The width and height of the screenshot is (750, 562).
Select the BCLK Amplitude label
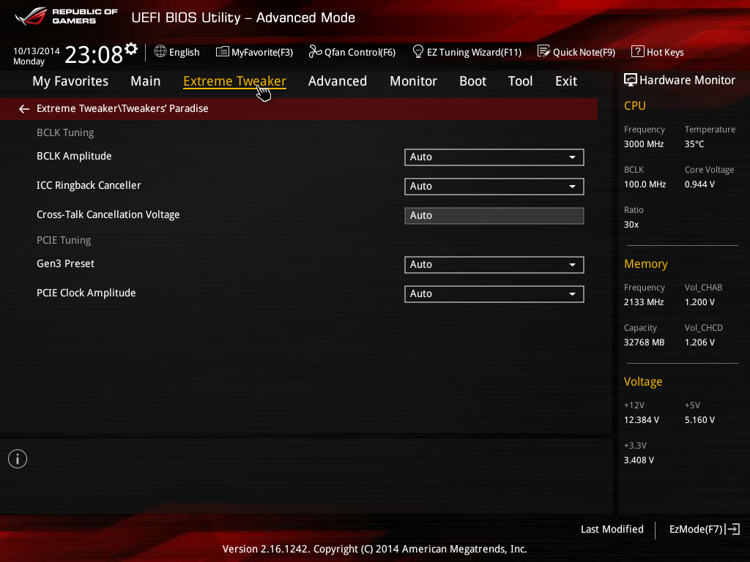coord(74,157)
